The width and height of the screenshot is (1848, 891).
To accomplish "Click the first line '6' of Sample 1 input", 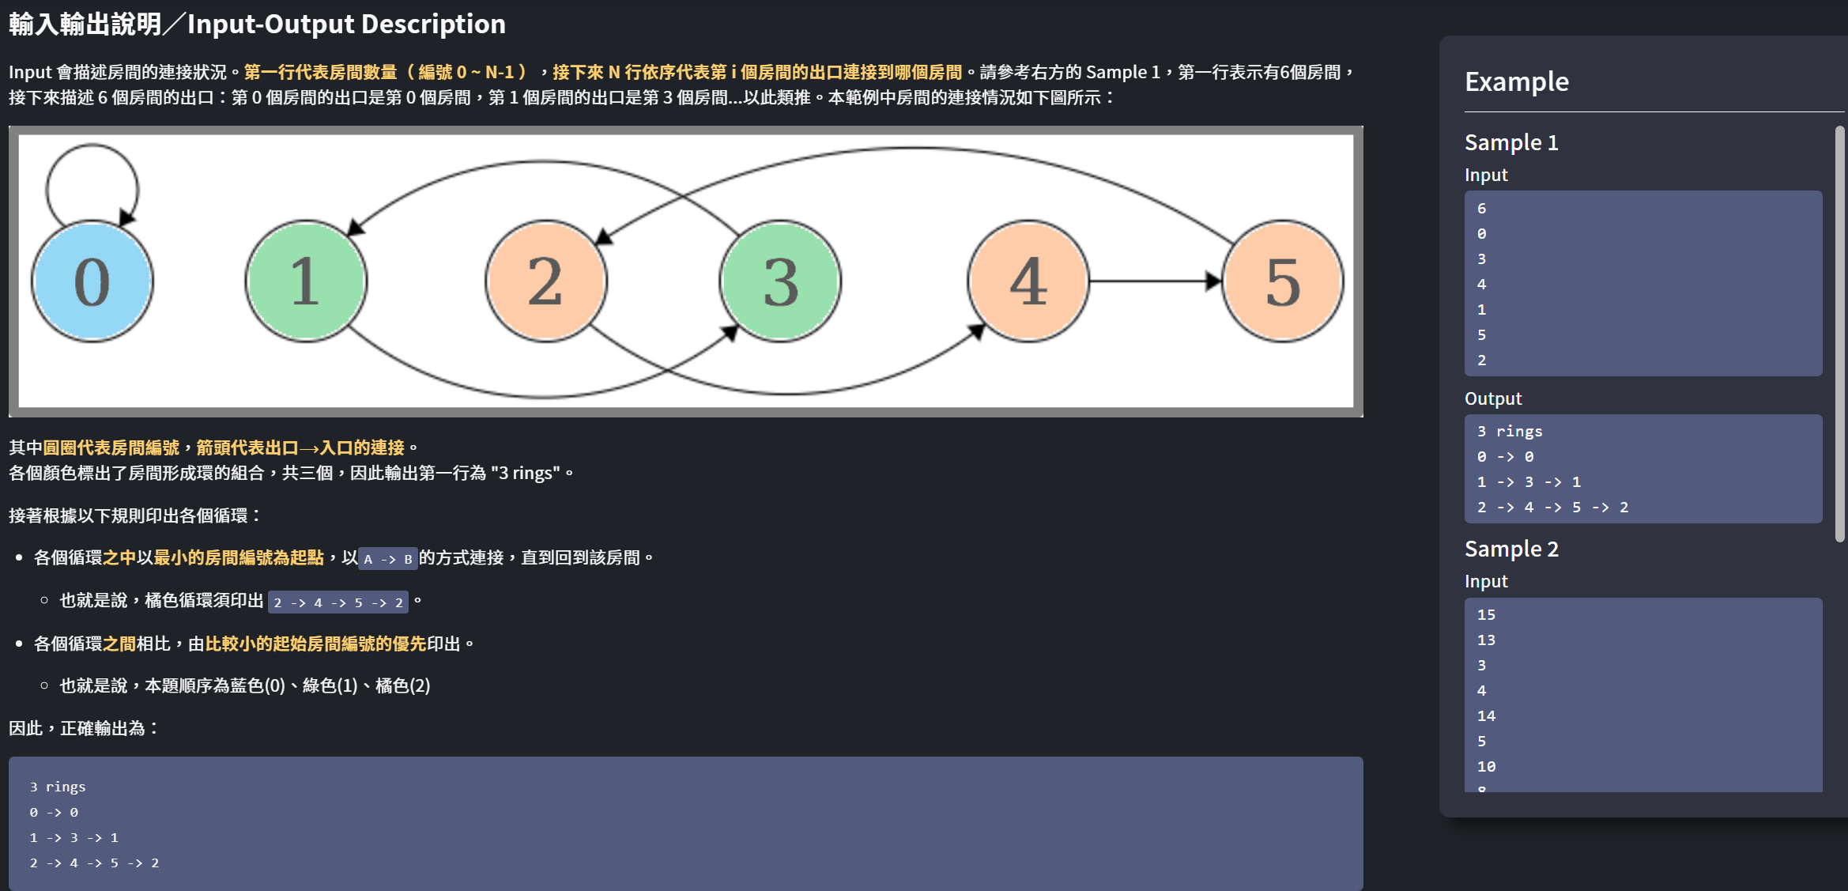I will click(x=1482, y=209).
